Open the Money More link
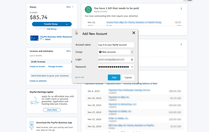Viewport: 209px width, 132px height. [69, 7]
